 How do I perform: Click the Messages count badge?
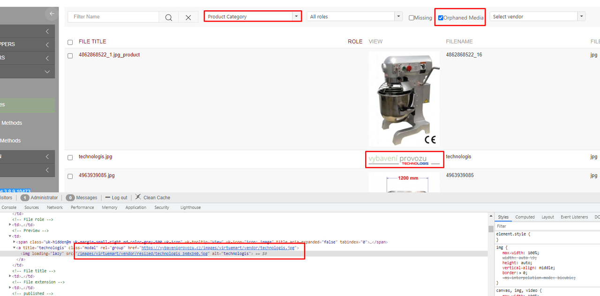(x=70, y=198)
